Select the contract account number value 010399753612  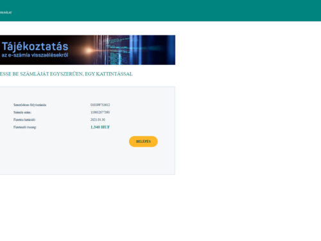click(x=100, y=105)
